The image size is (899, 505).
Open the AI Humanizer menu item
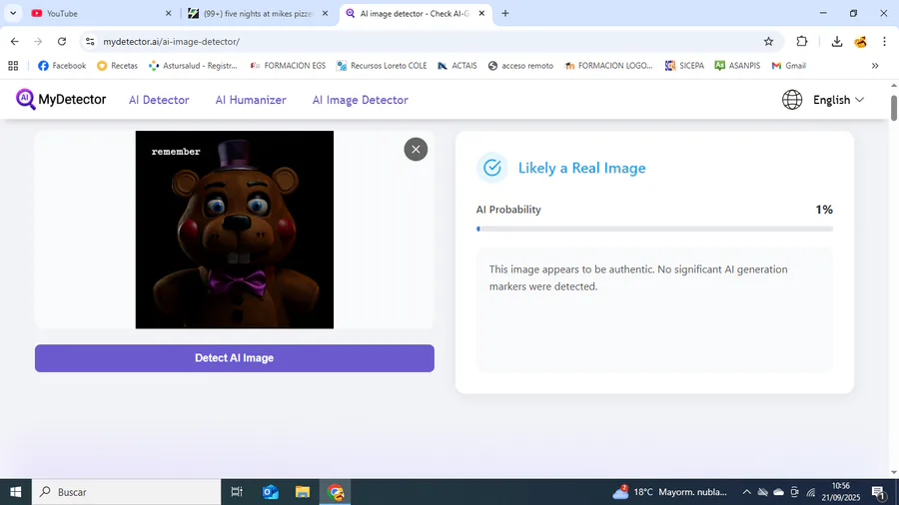[x=251, y=100]
